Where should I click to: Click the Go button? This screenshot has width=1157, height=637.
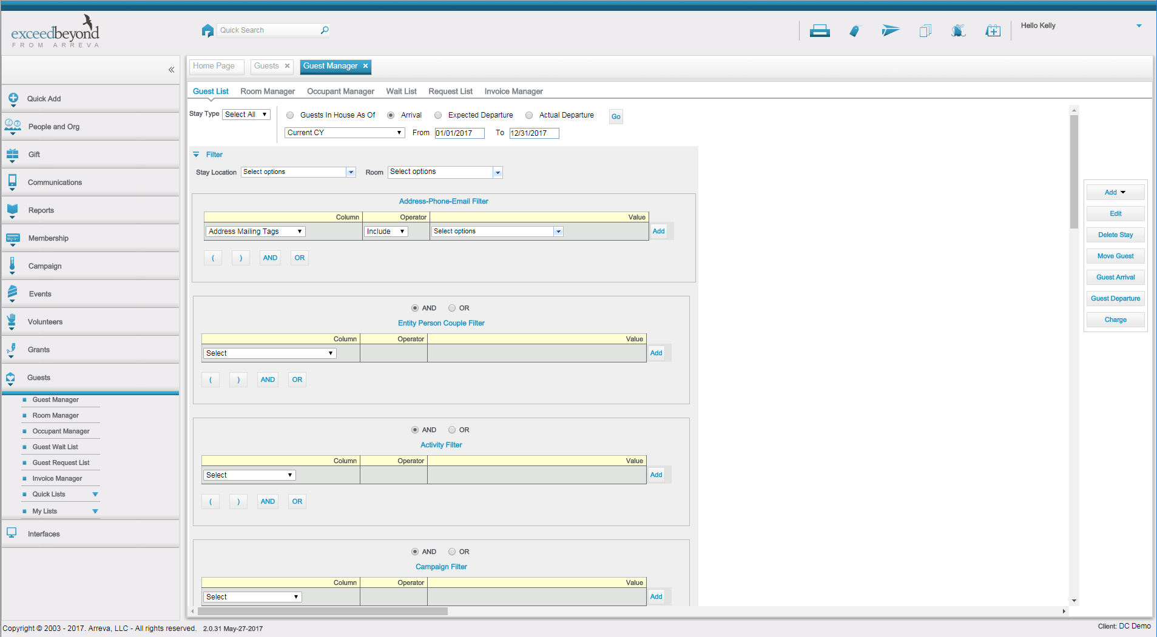[616, 116]
